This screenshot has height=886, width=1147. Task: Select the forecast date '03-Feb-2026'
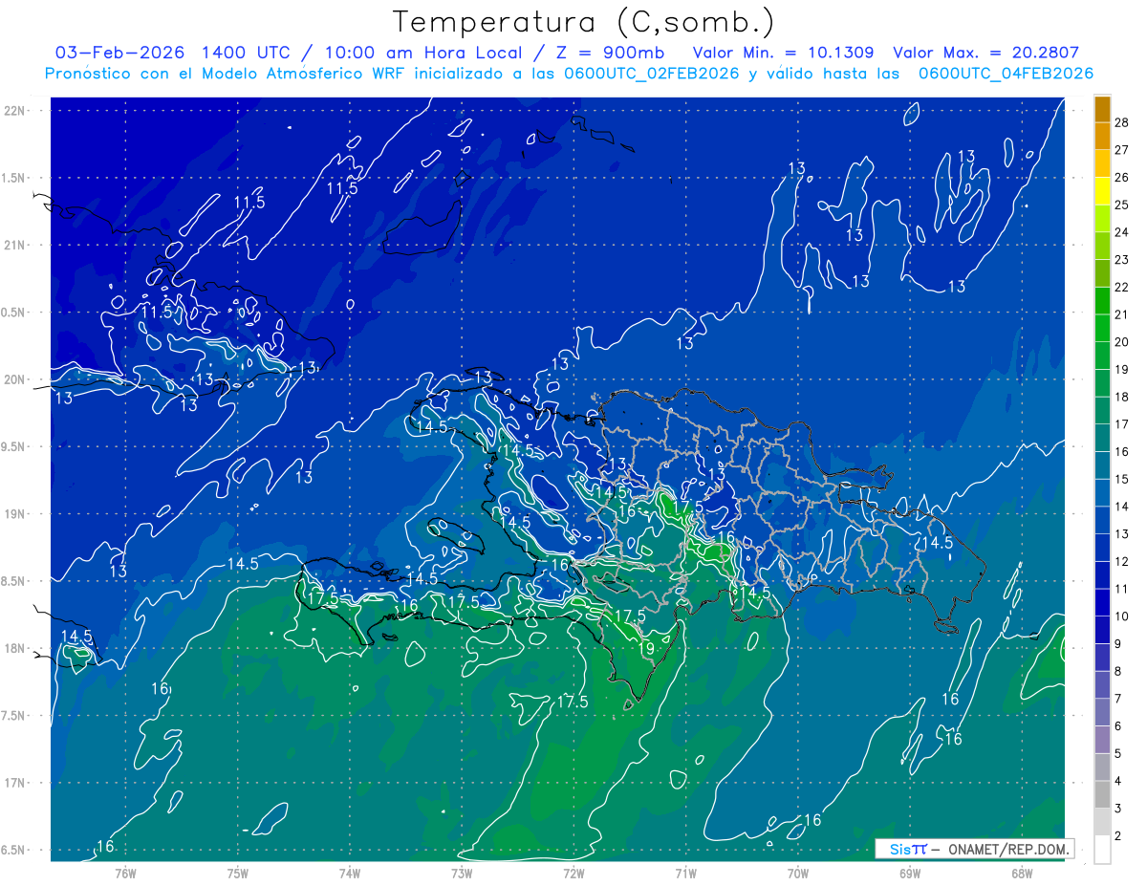coord(119,53)
